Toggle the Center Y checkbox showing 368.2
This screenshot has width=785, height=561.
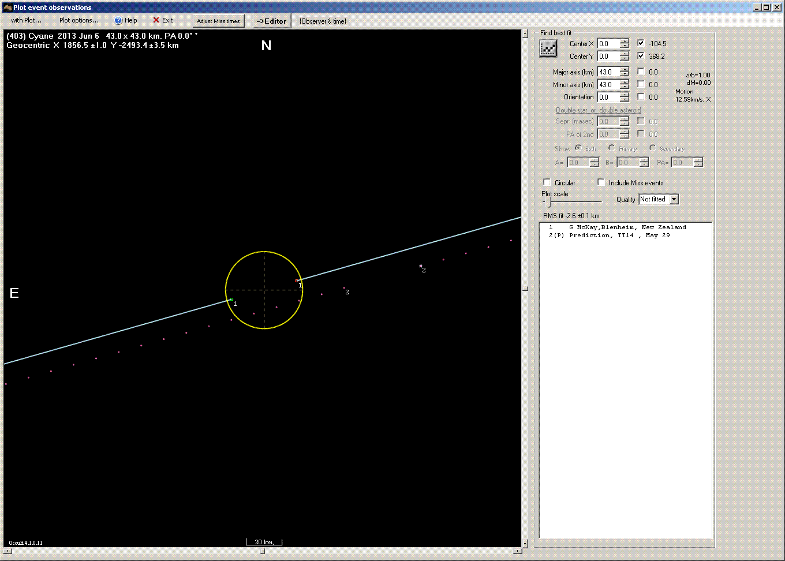641,56
